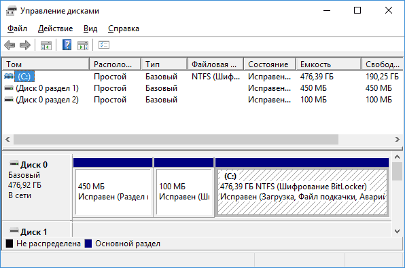Click the blue Основной раздел legend swatch
The height and width of the screenshot is (268, 405).
point(88,244)
